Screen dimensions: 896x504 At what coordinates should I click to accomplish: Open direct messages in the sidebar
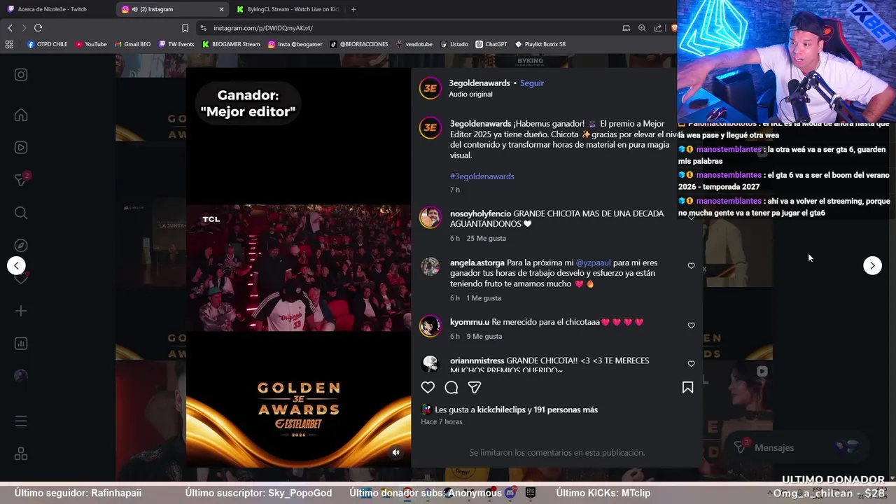tap(21, 180)
